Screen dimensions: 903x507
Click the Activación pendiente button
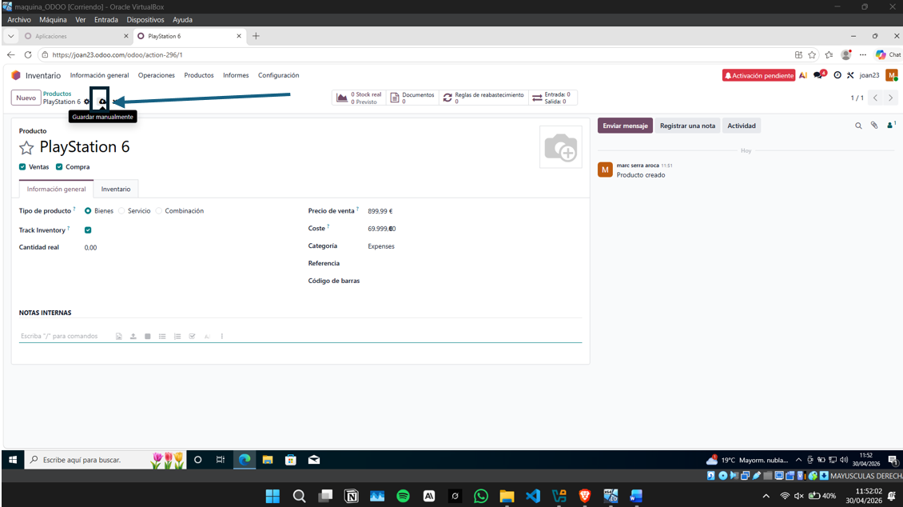[758, 75]
